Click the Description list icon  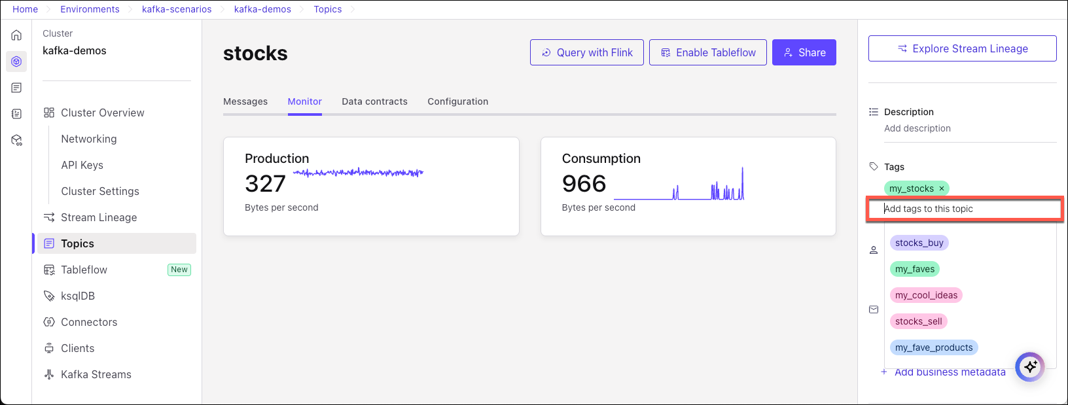coord(874,112)
